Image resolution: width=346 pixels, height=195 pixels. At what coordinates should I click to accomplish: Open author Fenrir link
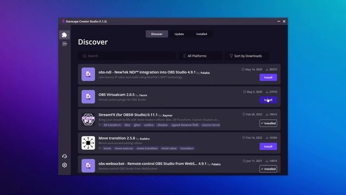[x=143, y=95]
